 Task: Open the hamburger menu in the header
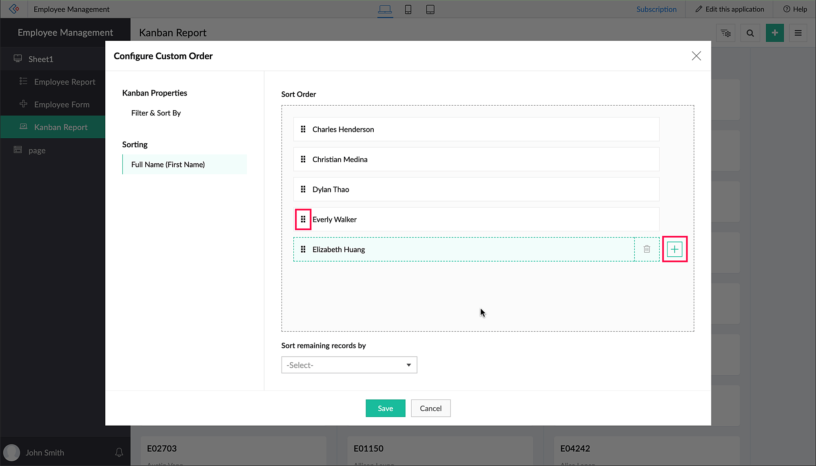coord(798,33)
